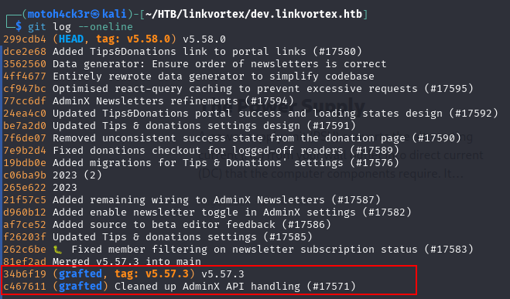Click 'Cleaned up AdminX API handling (#17571)' message
Screen dimensions: 510x299
click(x=234, y=286)
